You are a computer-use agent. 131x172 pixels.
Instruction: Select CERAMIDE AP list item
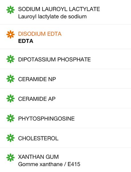pos(65,99)
